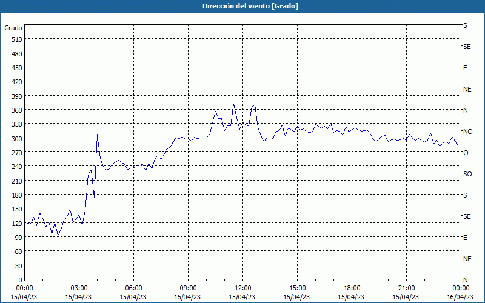Click the 'N' compass label level with 0

465,280
